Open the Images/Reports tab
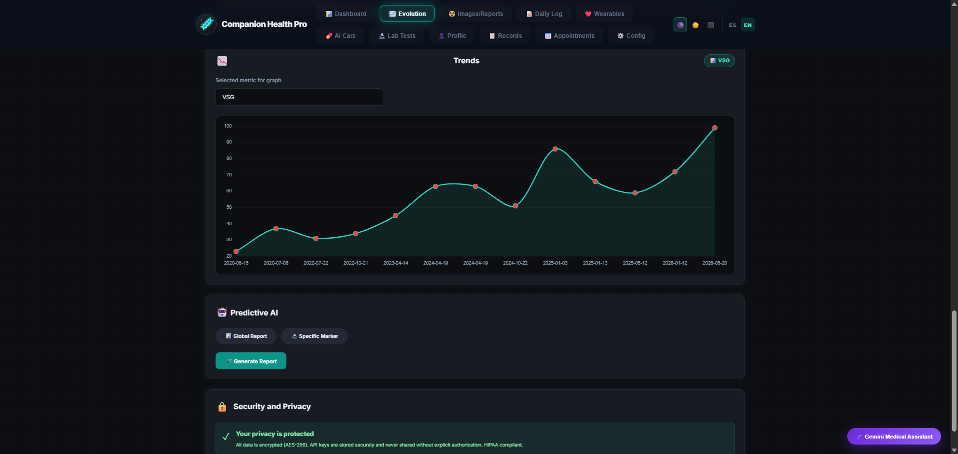This screenshot has height=454, width=958. pos(476,14)
